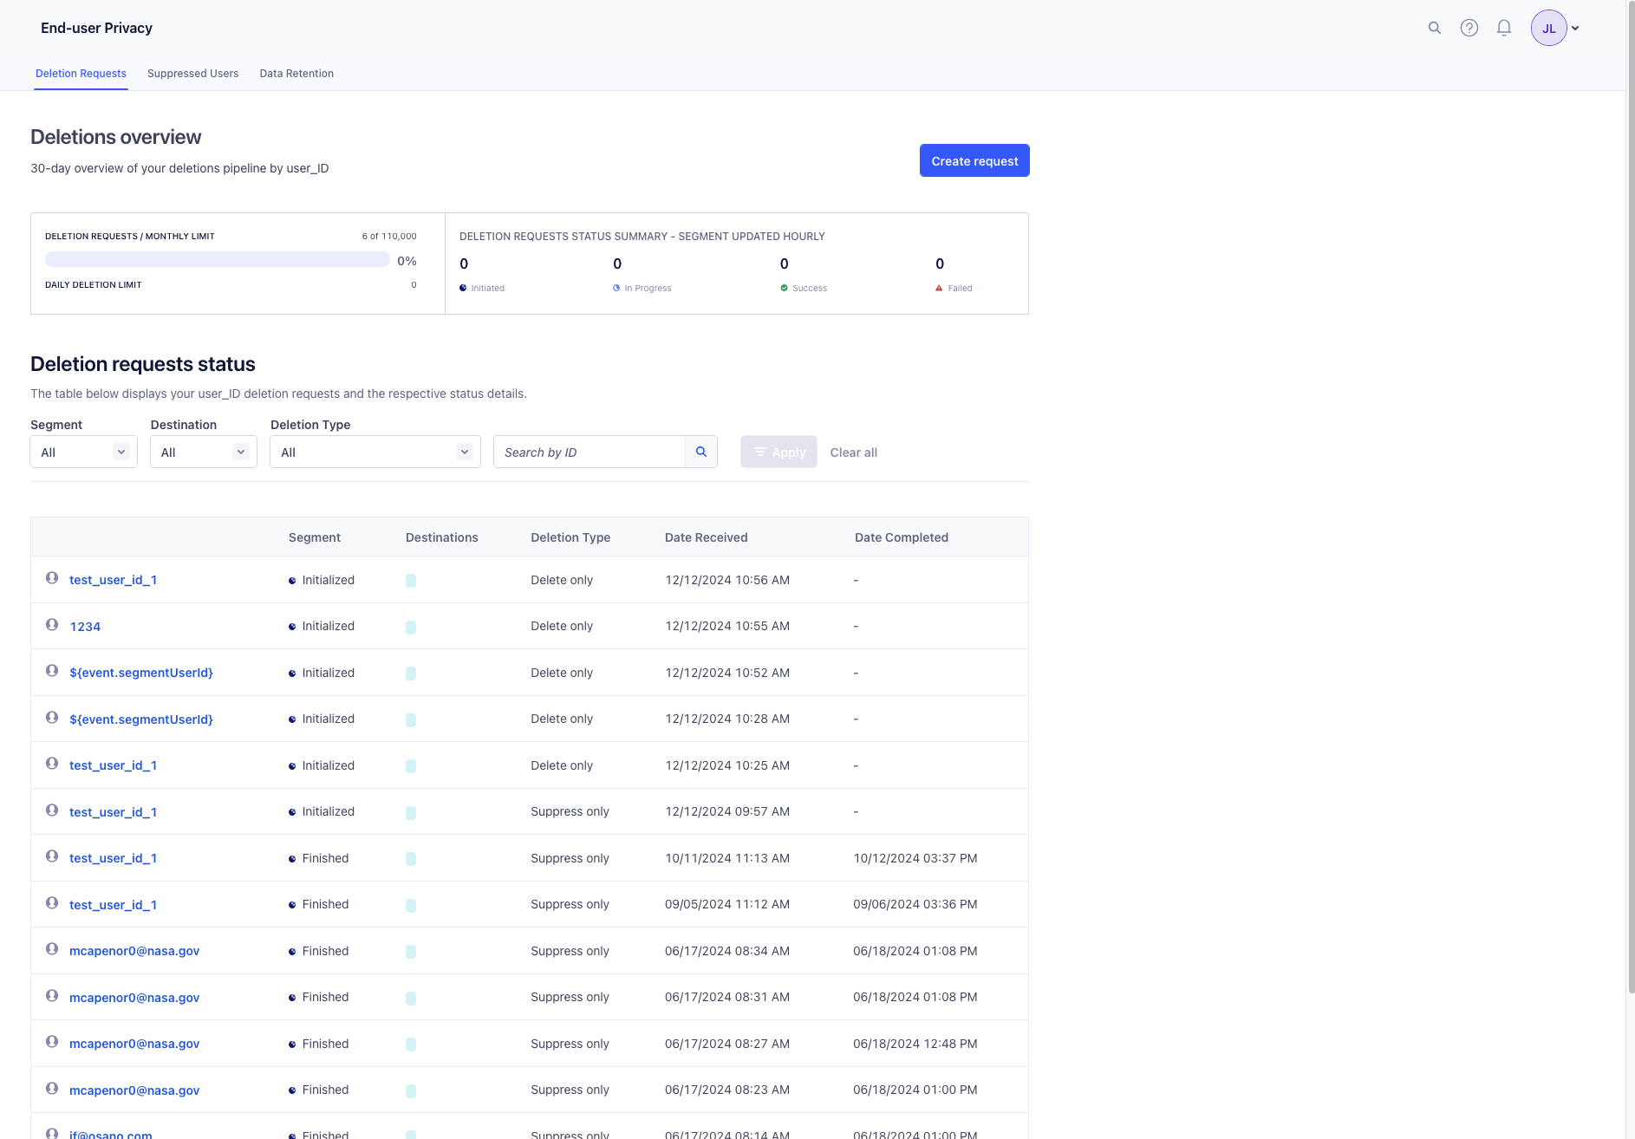
Task: Click user icon in the 10:52 AM row
Action: pyautogui.click(x=52, y=670)
